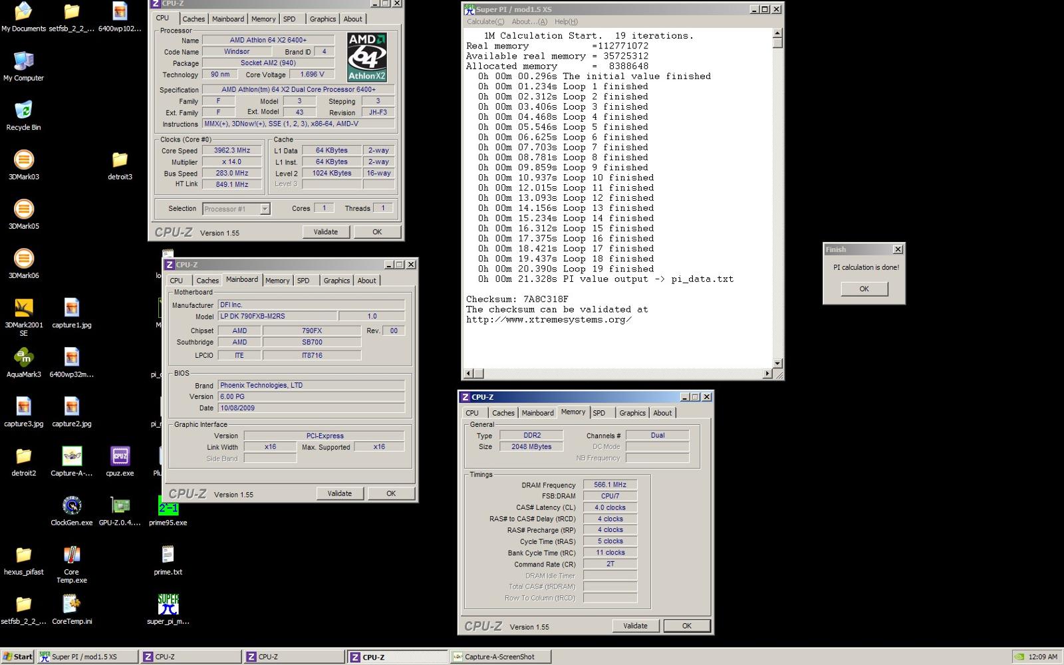Screen dimensions: 1064x665
Task: Click Validate in Memory CPU-Z window
Action: (635, 625)
